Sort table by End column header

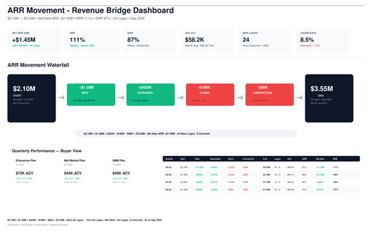265,159
